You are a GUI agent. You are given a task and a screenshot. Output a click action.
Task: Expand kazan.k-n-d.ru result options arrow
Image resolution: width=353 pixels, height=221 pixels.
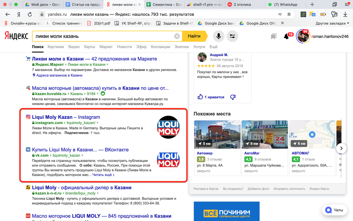pyautogui.click(x=98, y=193)
